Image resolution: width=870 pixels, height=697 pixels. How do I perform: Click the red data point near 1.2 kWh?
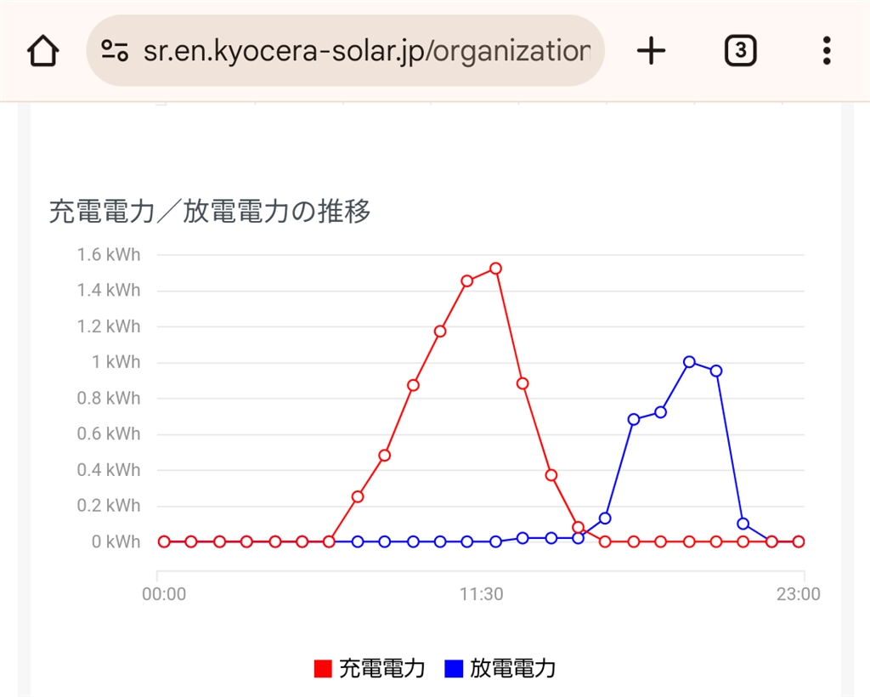pyautogui.click(x=440, y=331)
